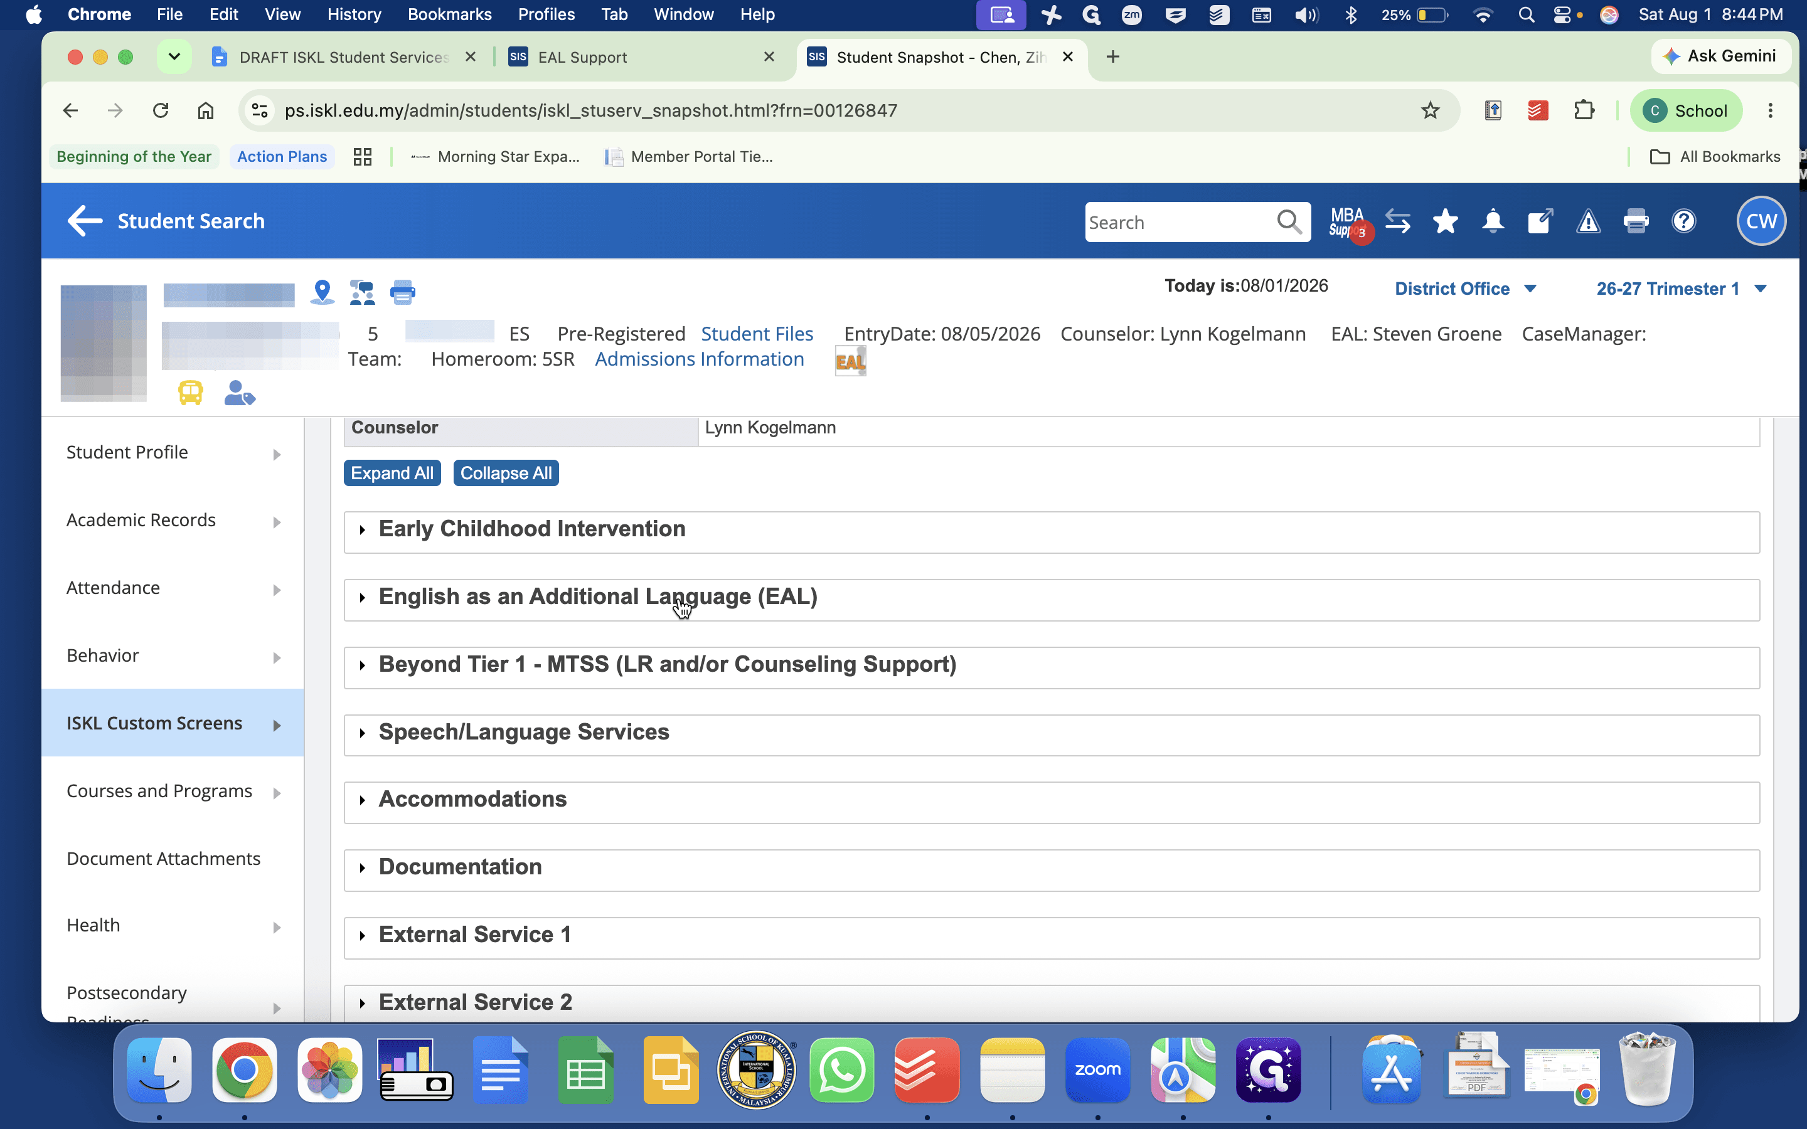The height and width of the screenshot is (1129, 1807).
Task: Click the person tag icon below student name
Action: 240,393
